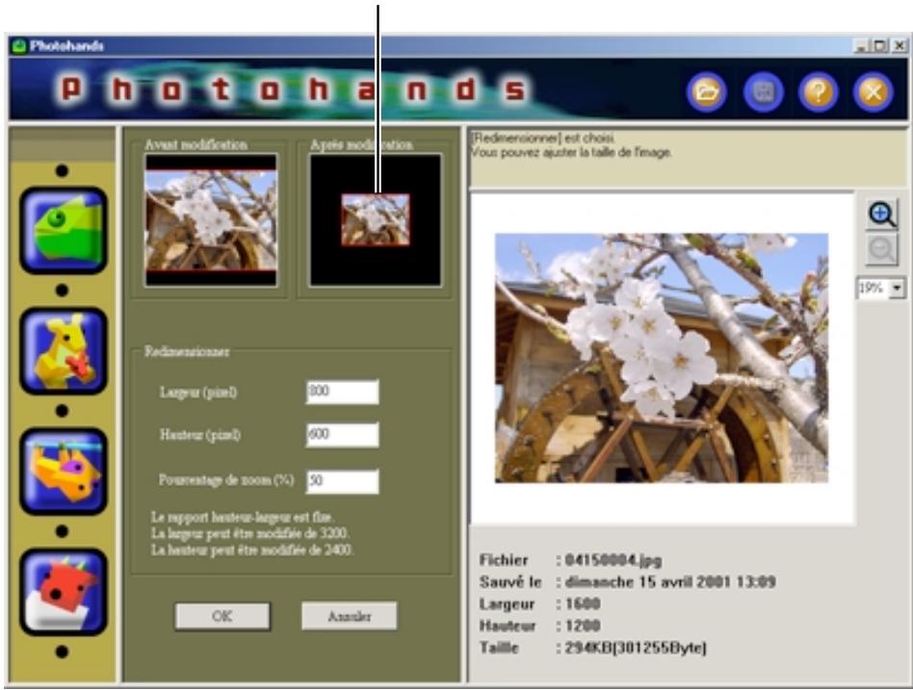Select the green chameleon tool icon

(x=64, y=230)
